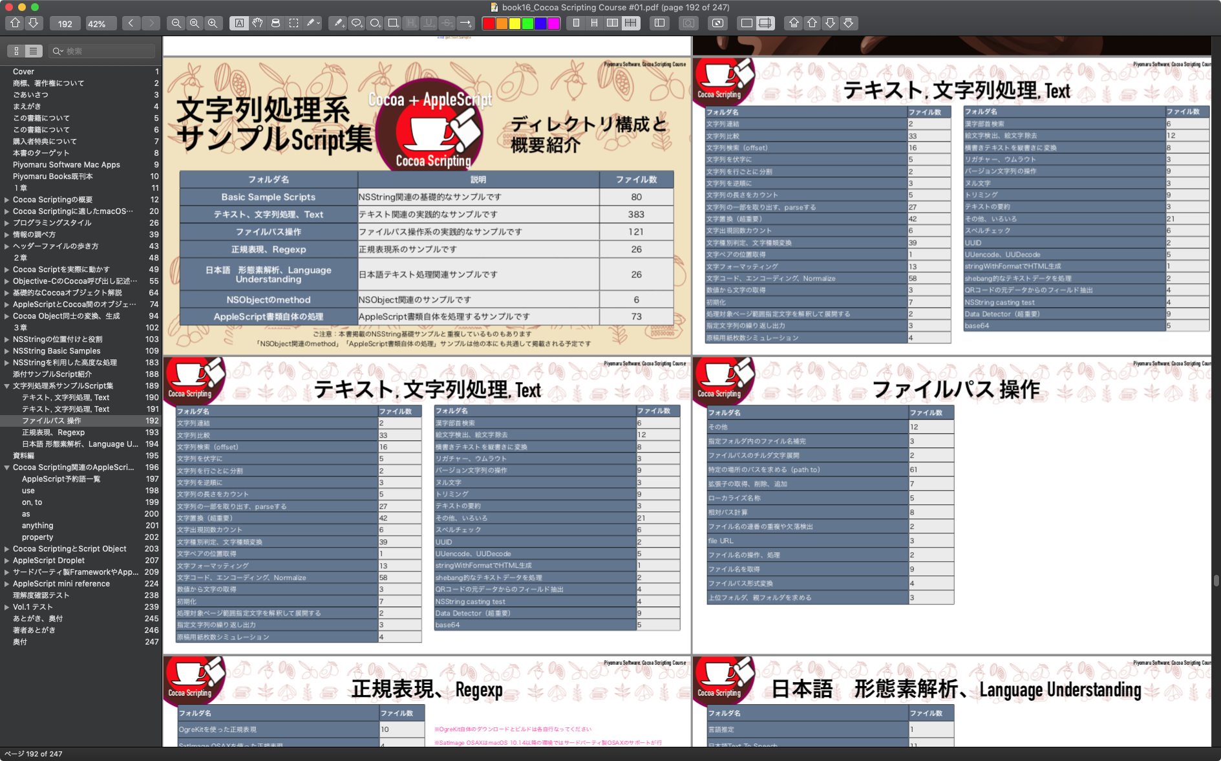The image size is (1221, 761).
Task: Collapse 'Cocoa Scripting関連のAppleScri…' section
Action: click(6, 467)
